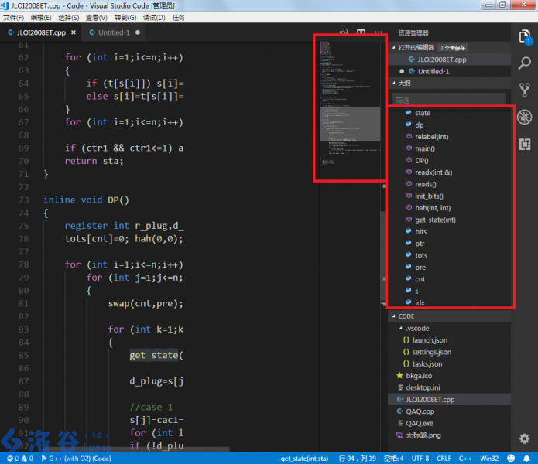Open the 查看(V) menu
Screen dimensions: 538x464
point(97,18)
